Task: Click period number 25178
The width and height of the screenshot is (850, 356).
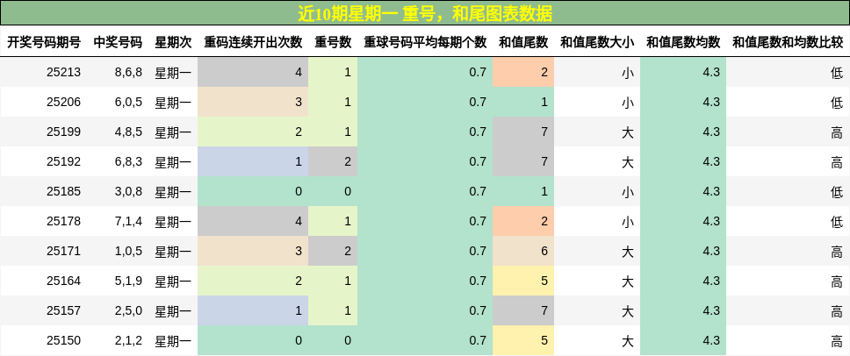Action: [x=63, y=221]
